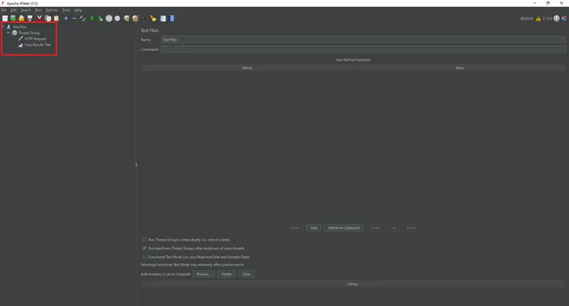Click the Name column header

[247, 68]
